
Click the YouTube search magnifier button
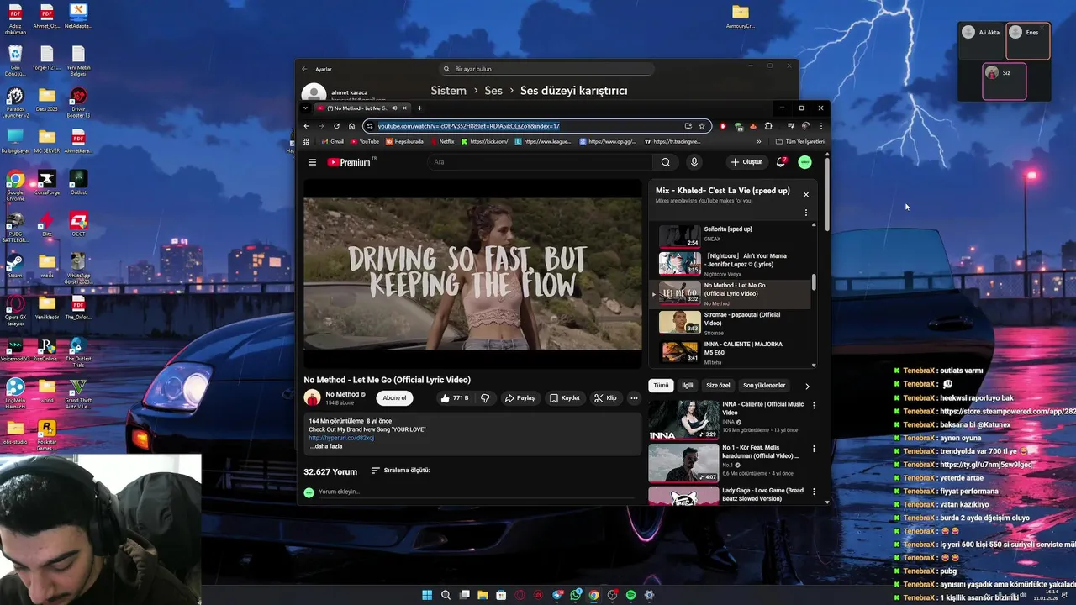[666, 162]
